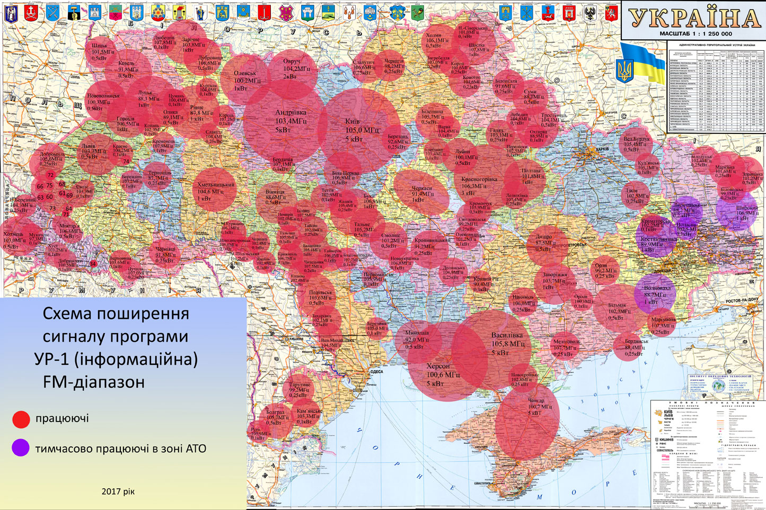
Task: Select the Kirovohrad yellow star coat of arms
Action: click(158, 13)
